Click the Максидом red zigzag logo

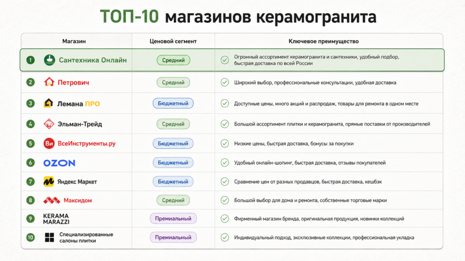coord(52,200)
